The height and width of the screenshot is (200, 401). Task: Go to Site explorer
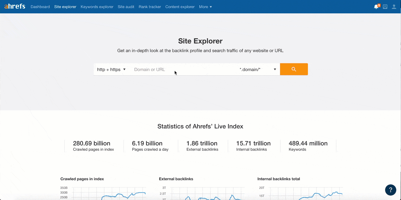(65, 7)
